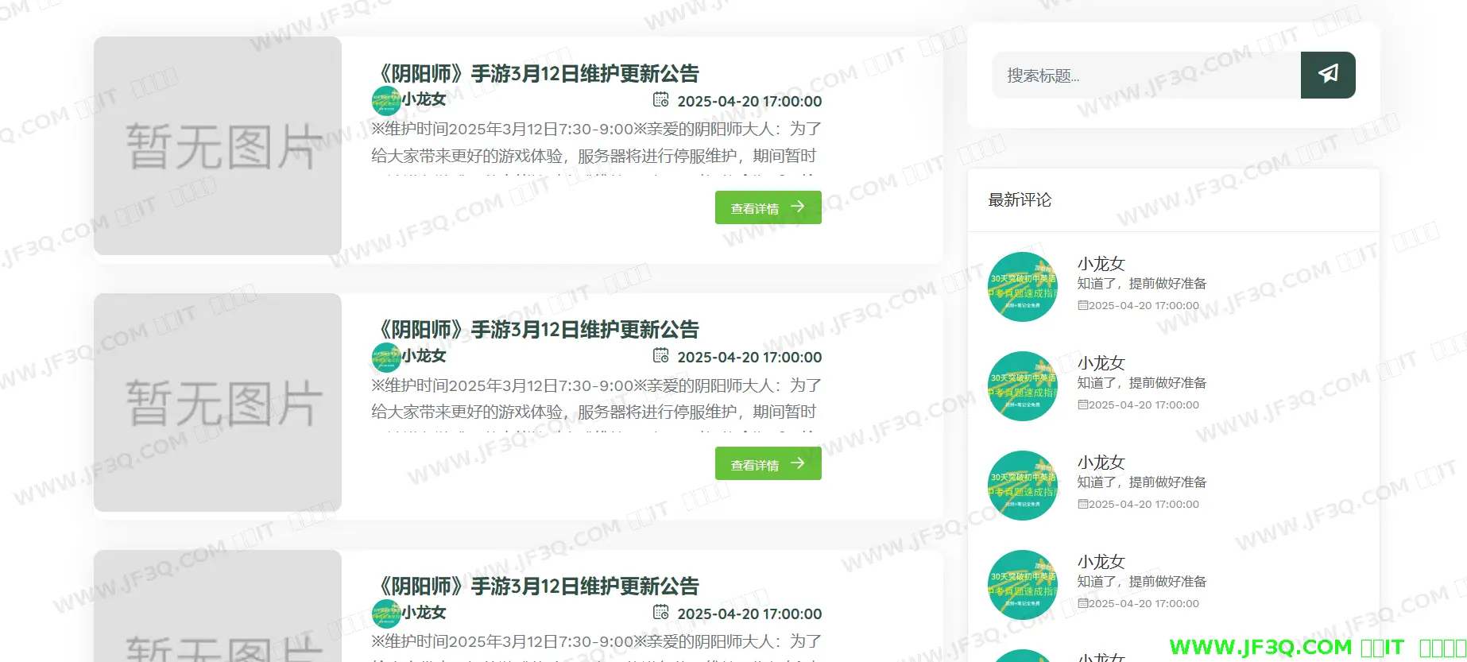
Task: Click author avatar icon in third article
Action: pyautogui.click(x=385, y=614)
